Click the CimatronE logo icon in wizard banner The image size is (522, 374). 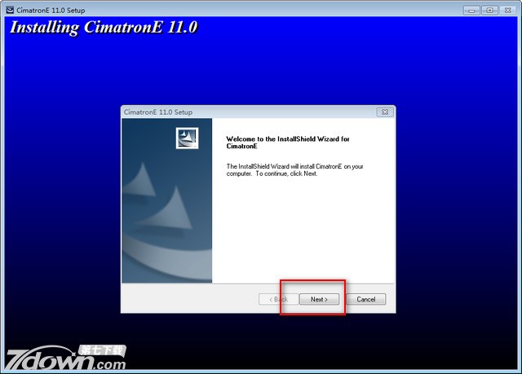tap(187, 138)
